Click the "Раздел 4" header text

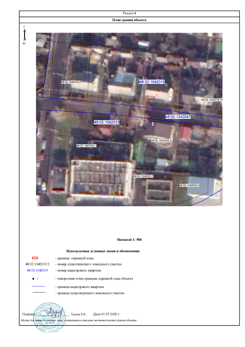coord(129,13)
